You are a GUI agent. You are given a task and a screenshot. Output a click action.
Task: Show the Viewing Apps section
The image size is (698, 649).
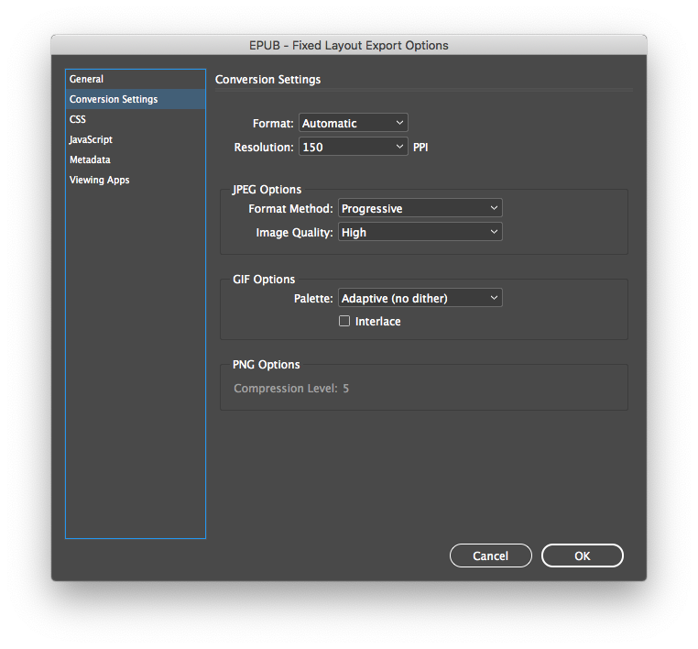coord(99,181)
